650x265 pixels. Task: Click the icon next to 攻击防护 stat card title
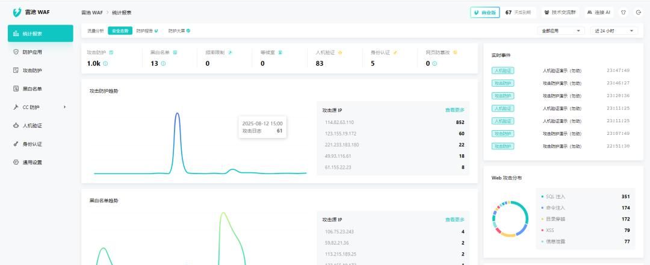[111, 52]
